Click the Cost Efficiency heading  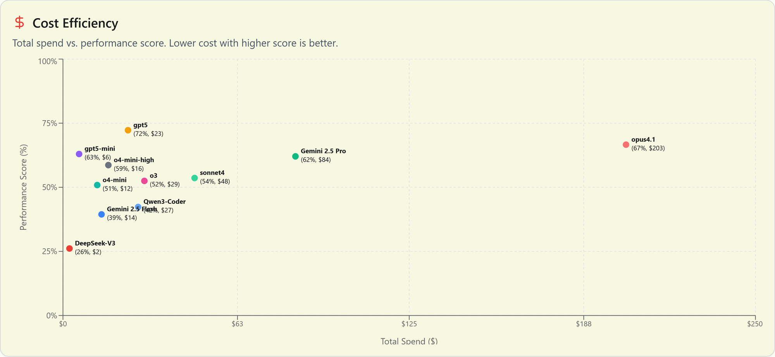pos(75,23)
